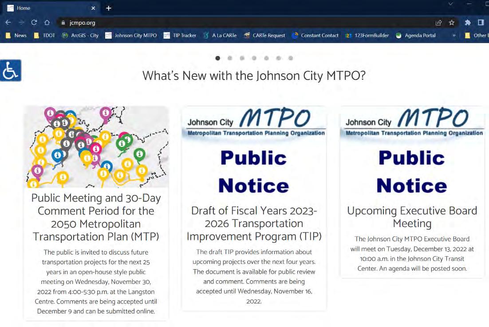
Task: Select the Home browser tab
Action: click(51, 8)
